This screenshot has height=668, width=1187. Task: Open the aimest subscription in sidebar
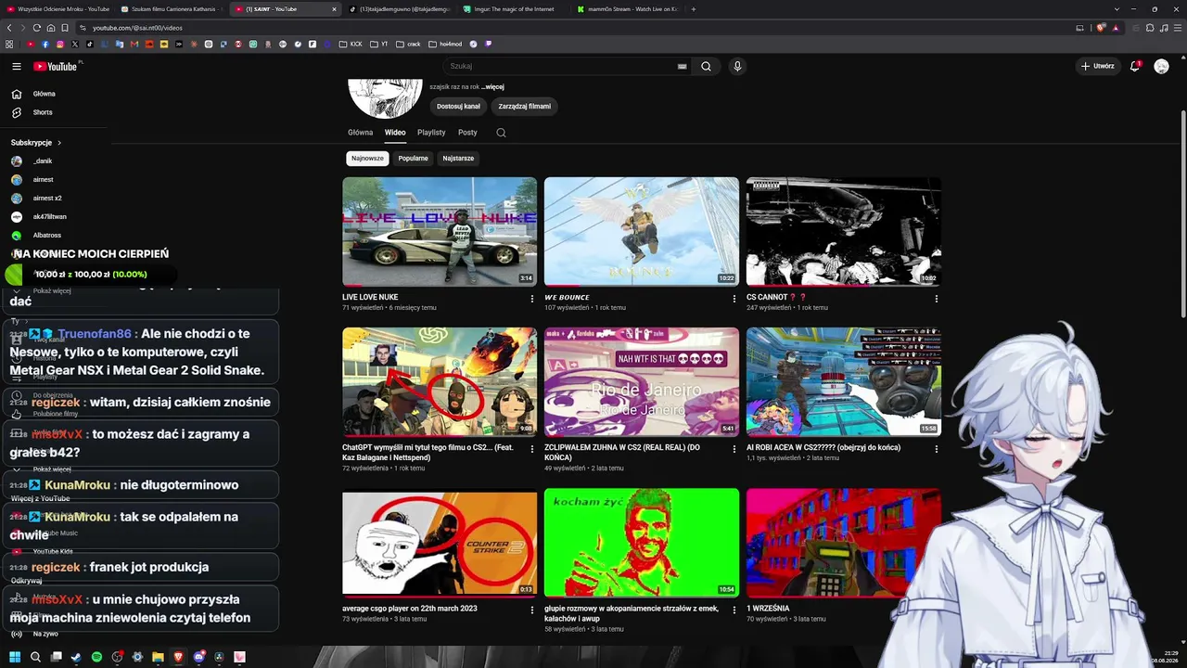click(x=54, y=179)
